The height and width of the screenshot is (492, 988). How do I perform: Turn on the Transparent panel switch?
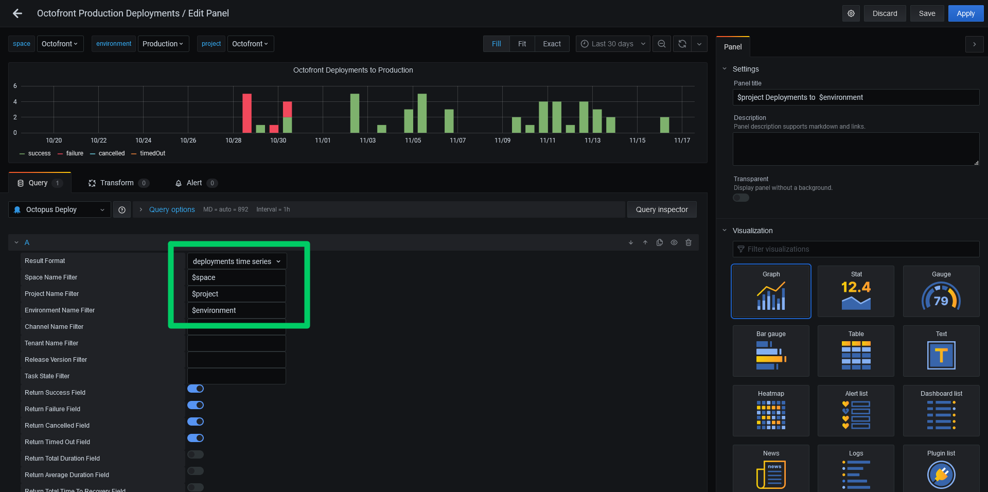741,198
